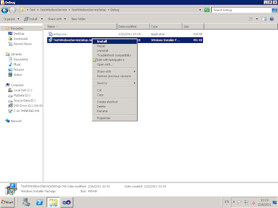Click the EN language indicator

click(227, 202)
